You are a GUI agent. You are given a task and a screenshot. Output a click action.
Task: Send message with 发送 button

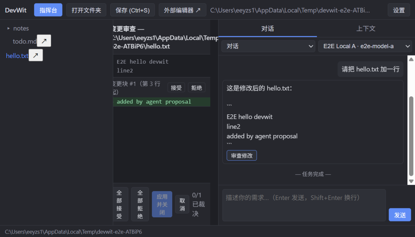[x=400, y=215]
